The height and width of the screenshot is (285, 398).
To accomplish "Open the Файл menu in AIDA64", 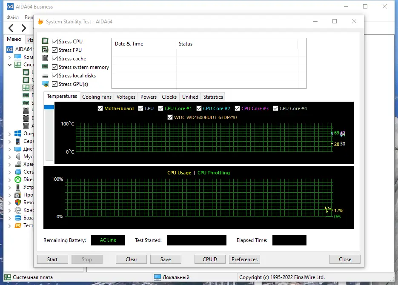I will tap(12, 17).
